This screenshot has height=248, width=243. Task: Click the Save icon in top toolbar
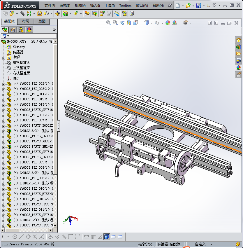(198, 6)
